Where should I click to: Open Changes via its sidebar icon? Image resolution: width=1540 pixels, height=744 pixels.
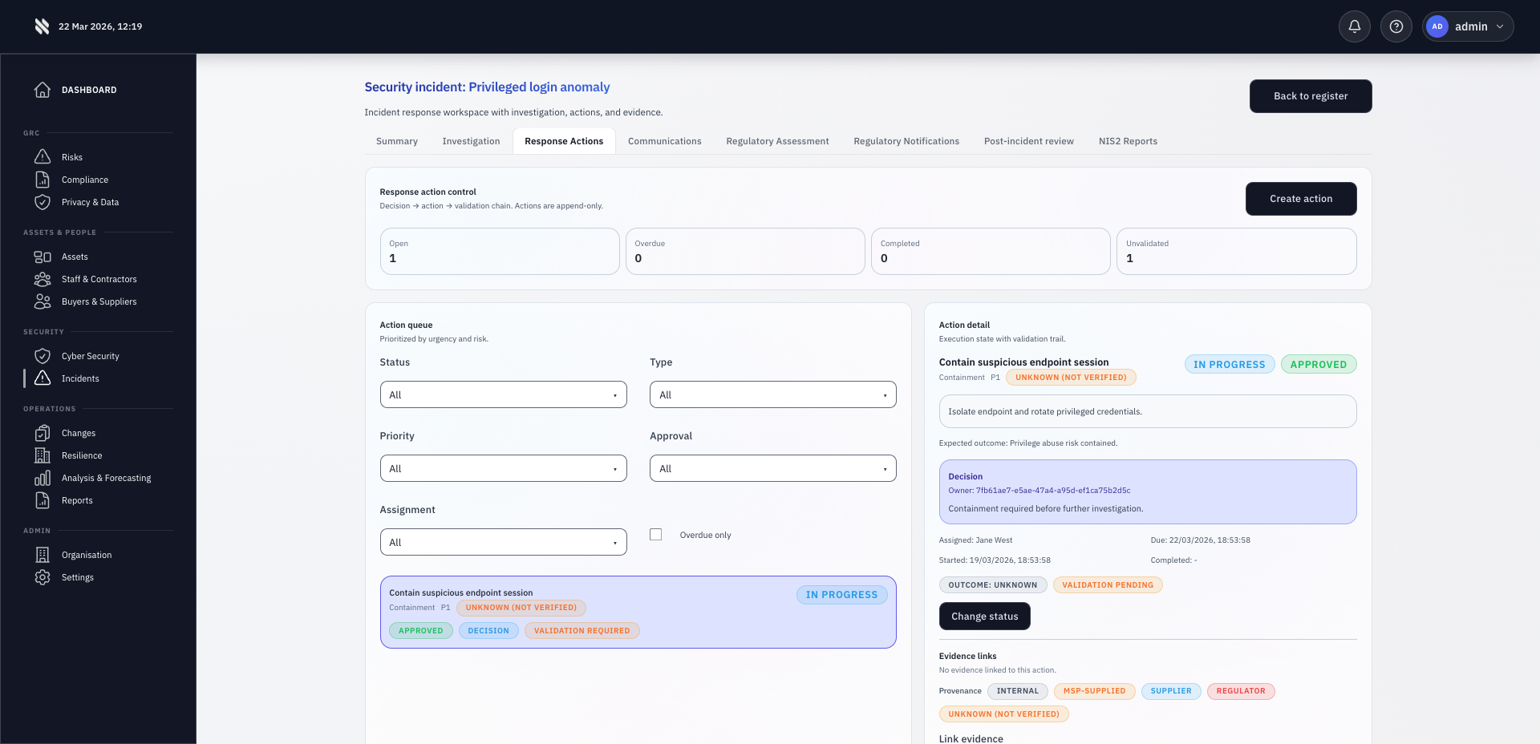click(43, 432)
